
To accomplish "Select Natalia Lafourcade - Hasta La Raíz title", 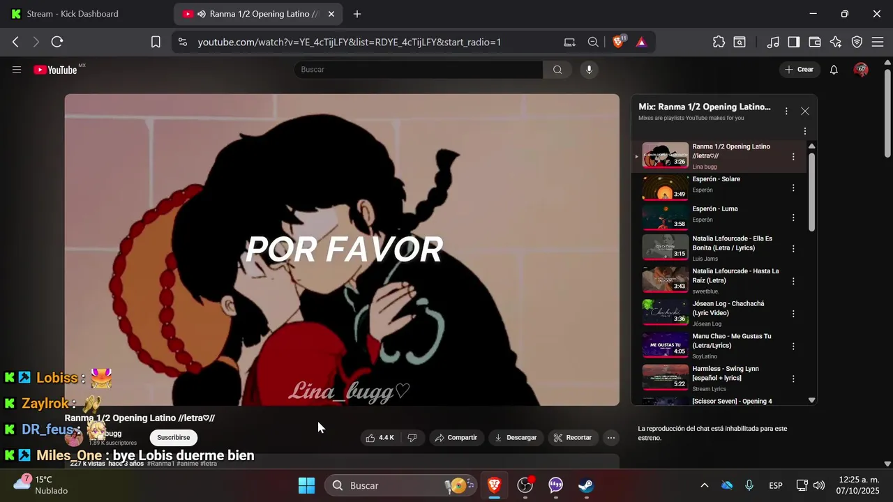I will point(735,275).
